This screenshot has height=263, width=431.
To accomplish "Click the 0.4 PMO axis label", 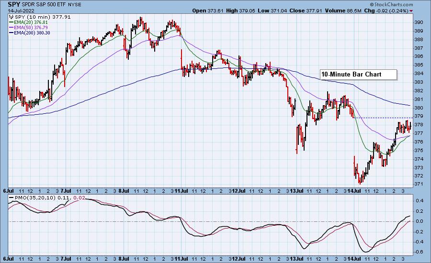I will tap(419, 201).
